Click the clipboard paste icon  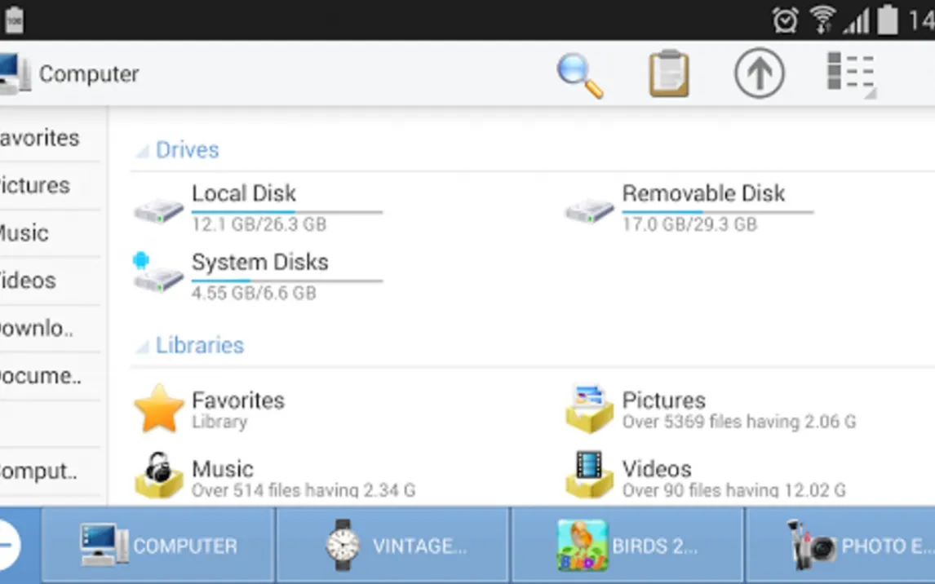[x=669, y=74]
